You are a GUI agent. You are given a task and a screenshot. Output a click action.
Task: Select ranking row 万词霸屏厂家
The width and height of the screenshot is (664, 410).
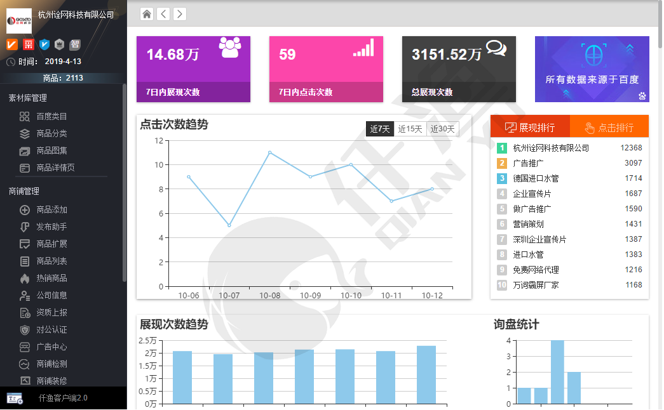pyautogui.click(x=569, y=285)
